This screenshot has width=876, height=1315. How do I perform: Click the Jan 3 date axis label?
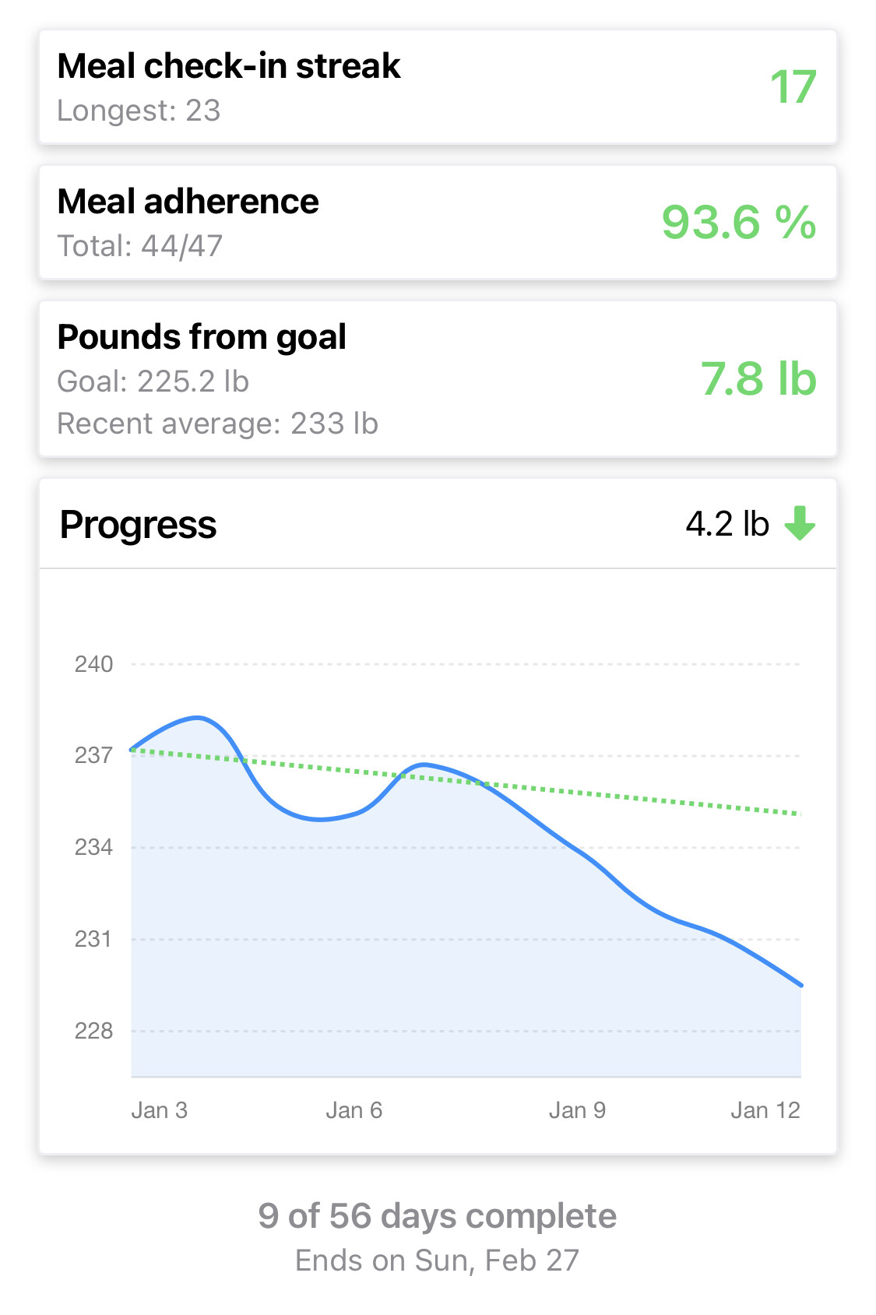pos(159,1110)
